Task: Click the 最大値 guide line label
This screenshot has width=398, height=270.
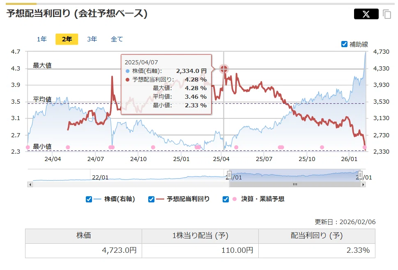Action: point(42,65)
